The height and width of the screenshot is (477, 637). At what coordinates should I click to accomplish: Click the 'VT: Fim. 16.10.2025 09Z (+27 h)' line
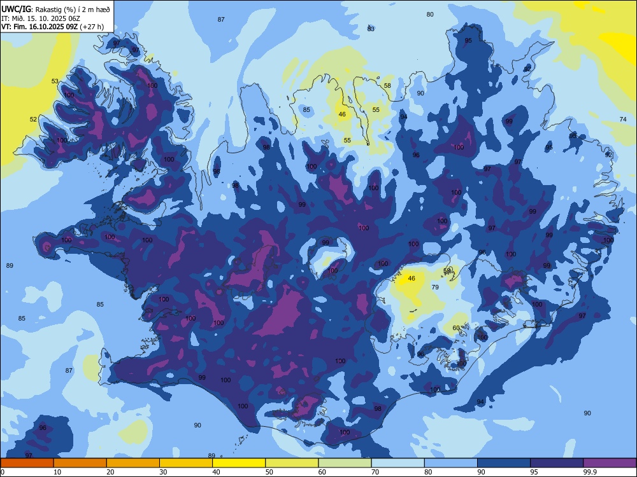click(x=52, y=27)
